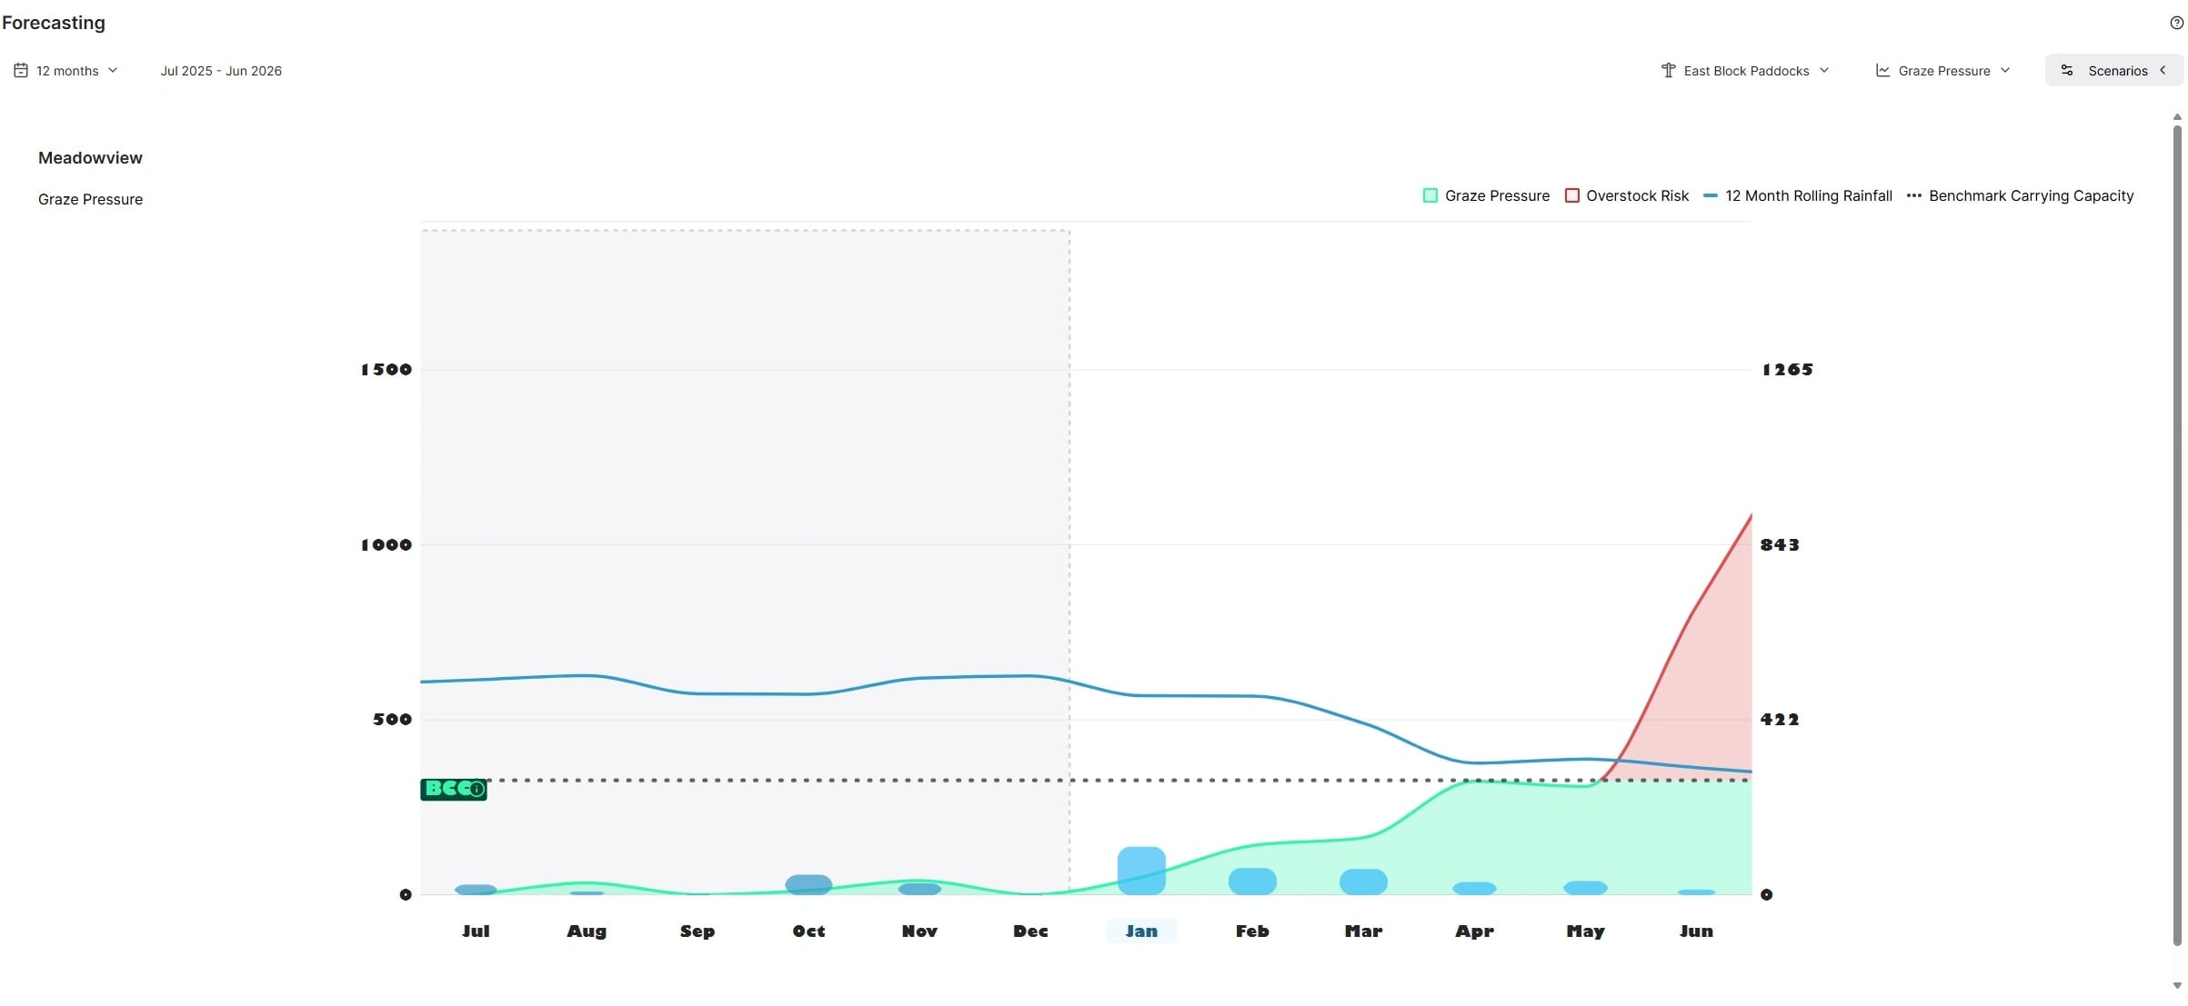Screen dimensions: 2188x1006
Task: Select the Jun month label on axis
Action: (1696, 931)
